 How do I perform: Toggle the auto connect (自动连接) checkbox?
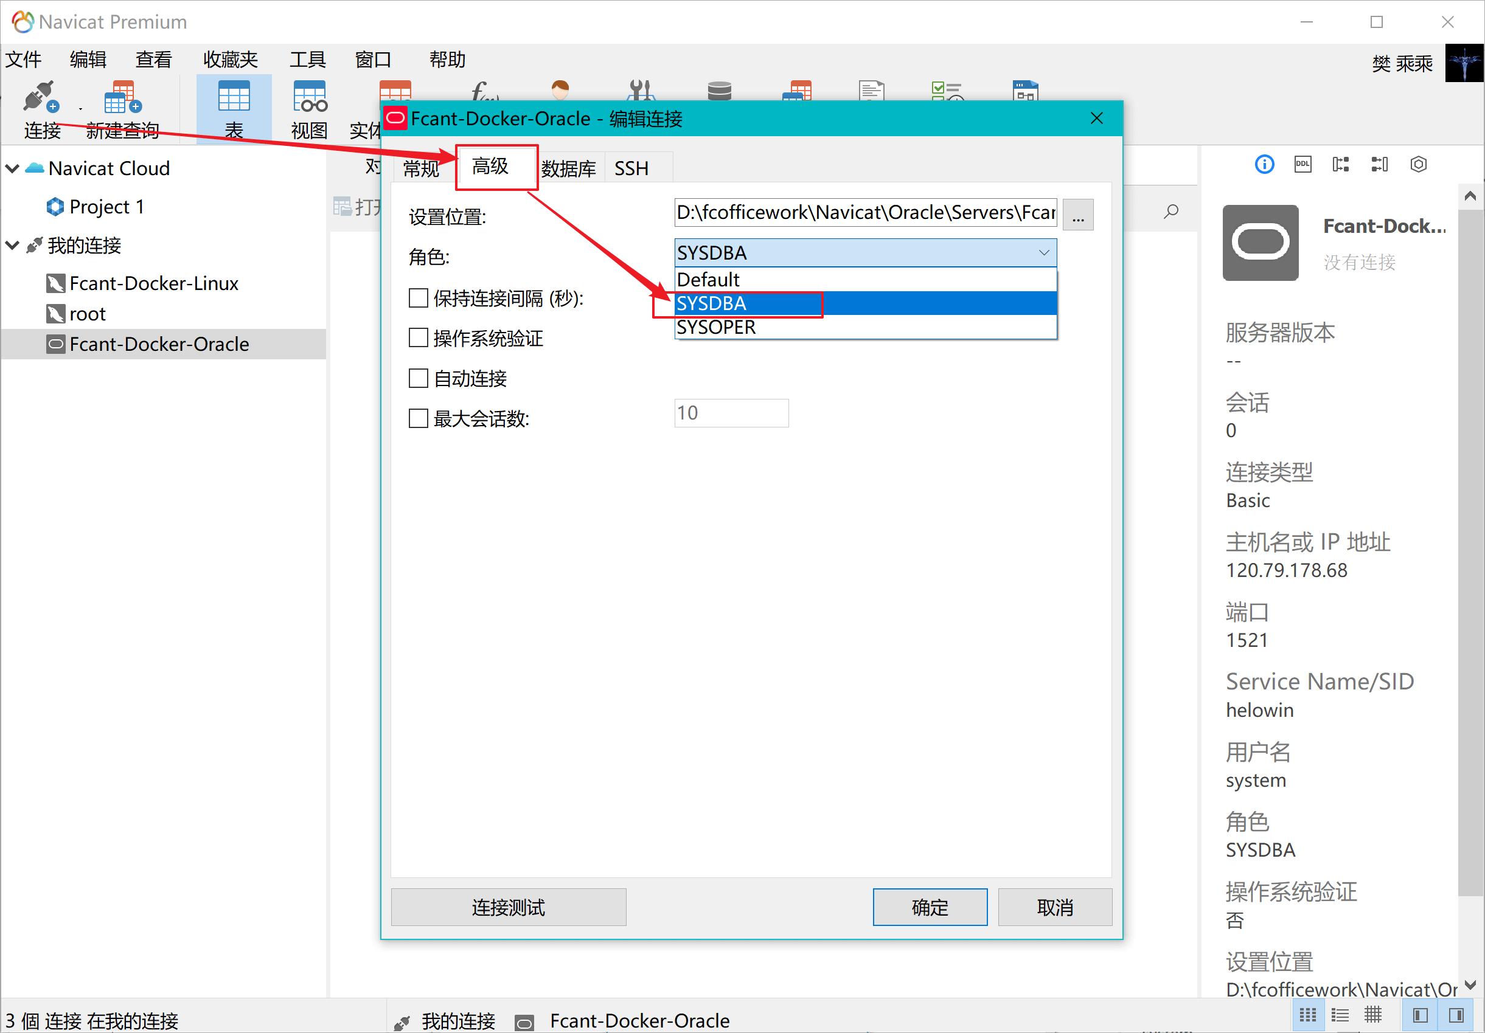pos(419,378)
